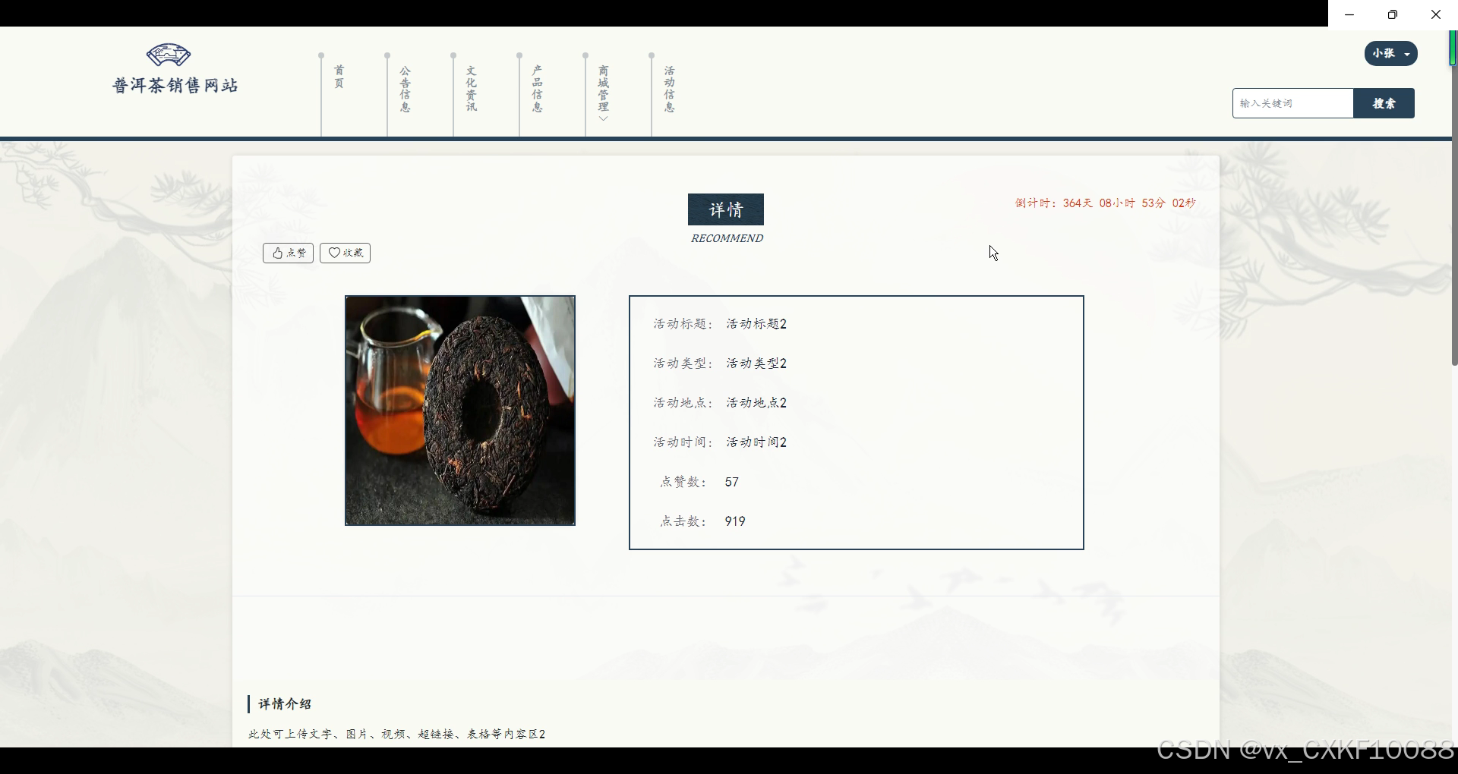This screenshot has height=774, width=1458.
Task: Open the 公告信息 nav item
Action: [406, 89]
